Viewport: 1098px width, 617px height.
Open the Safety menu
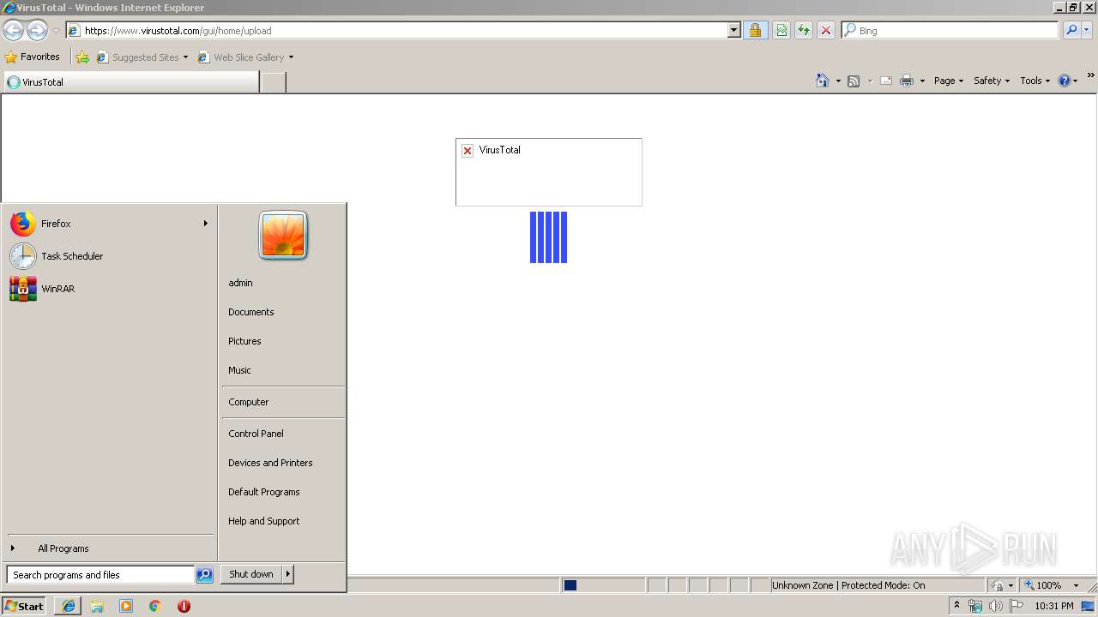(x=992, y=81)
